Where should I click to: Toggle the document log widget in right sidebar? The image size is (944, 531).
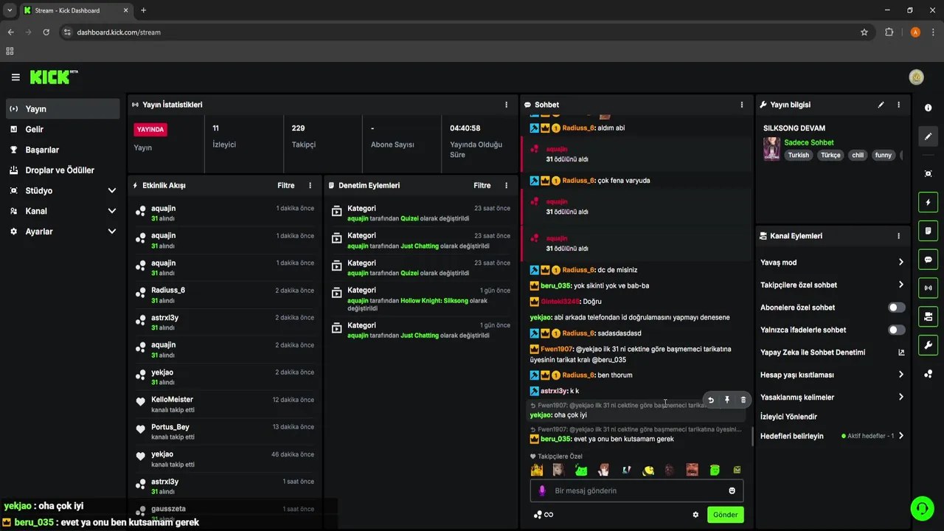(x=928, y=231)
